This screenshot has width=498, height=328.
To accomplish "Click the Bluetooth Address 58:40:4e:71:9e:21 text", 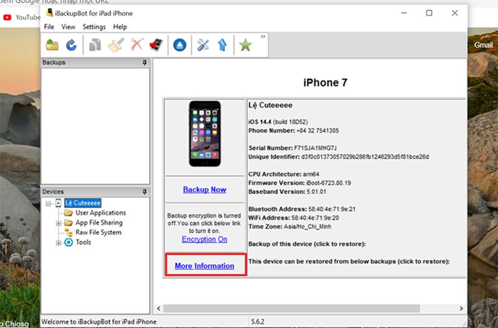I will [x=302, y=209].
